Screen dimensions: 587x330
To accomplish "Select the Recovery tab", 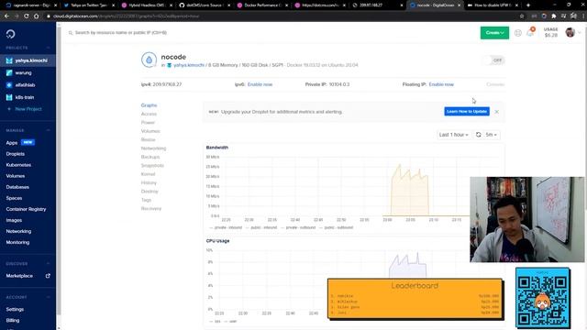I will click(151, 209).
